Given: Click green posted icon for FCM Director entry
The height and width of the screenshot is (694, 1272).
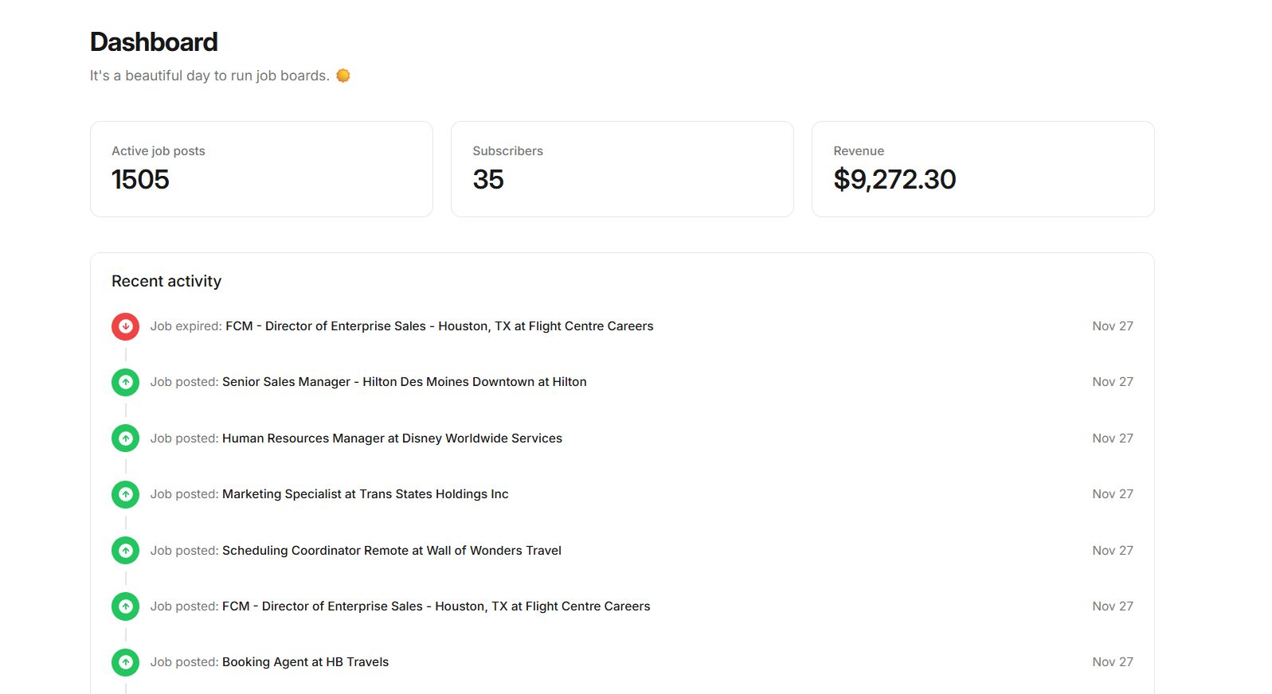Looking at the screenshot, I should click(x=125, y=606).
